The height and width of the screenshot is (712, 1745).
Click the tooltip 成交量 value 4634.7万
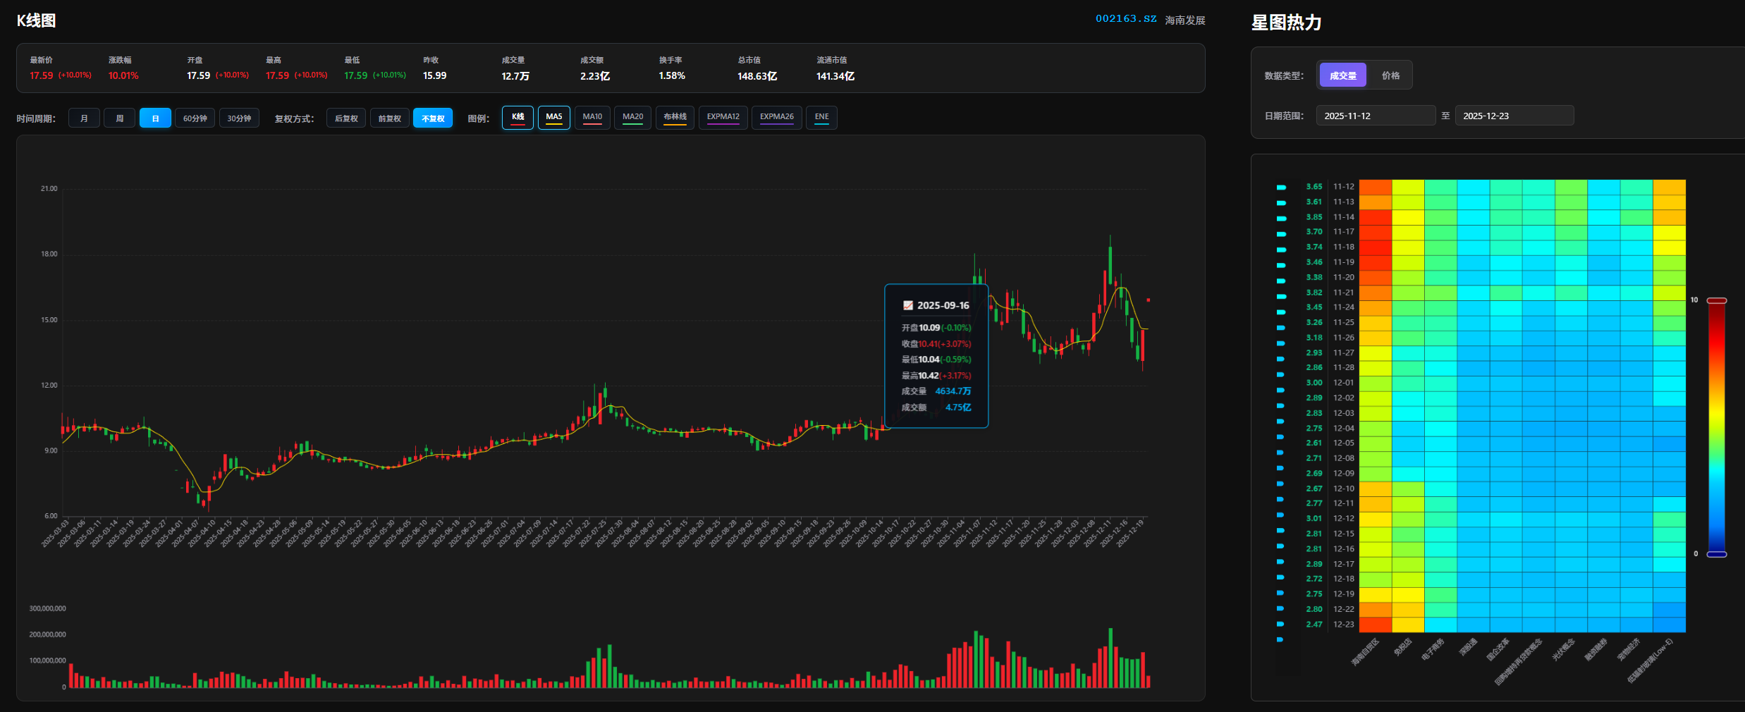click(x=953, y=391)
